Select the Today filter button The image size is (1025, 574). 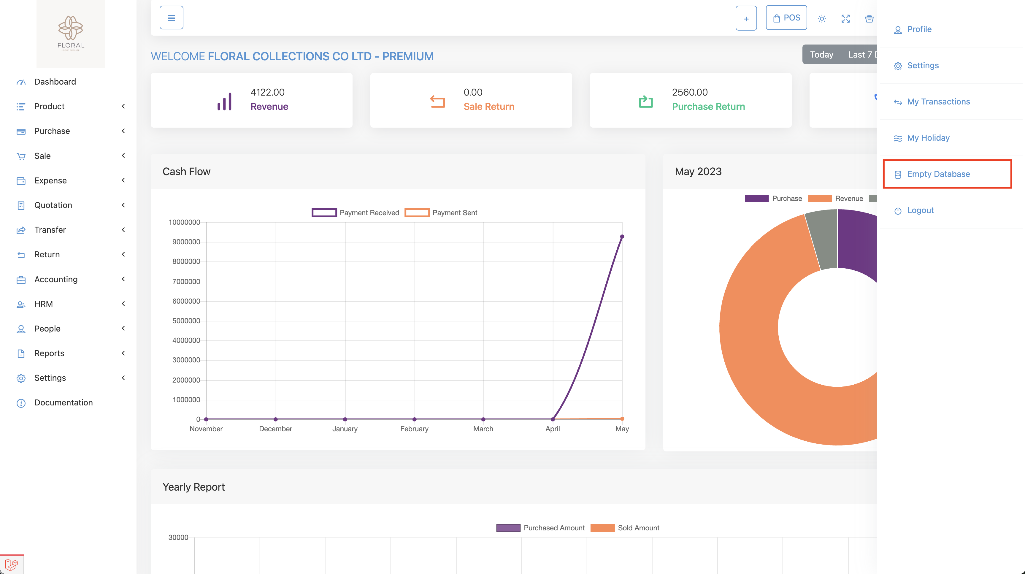(821, 55)
